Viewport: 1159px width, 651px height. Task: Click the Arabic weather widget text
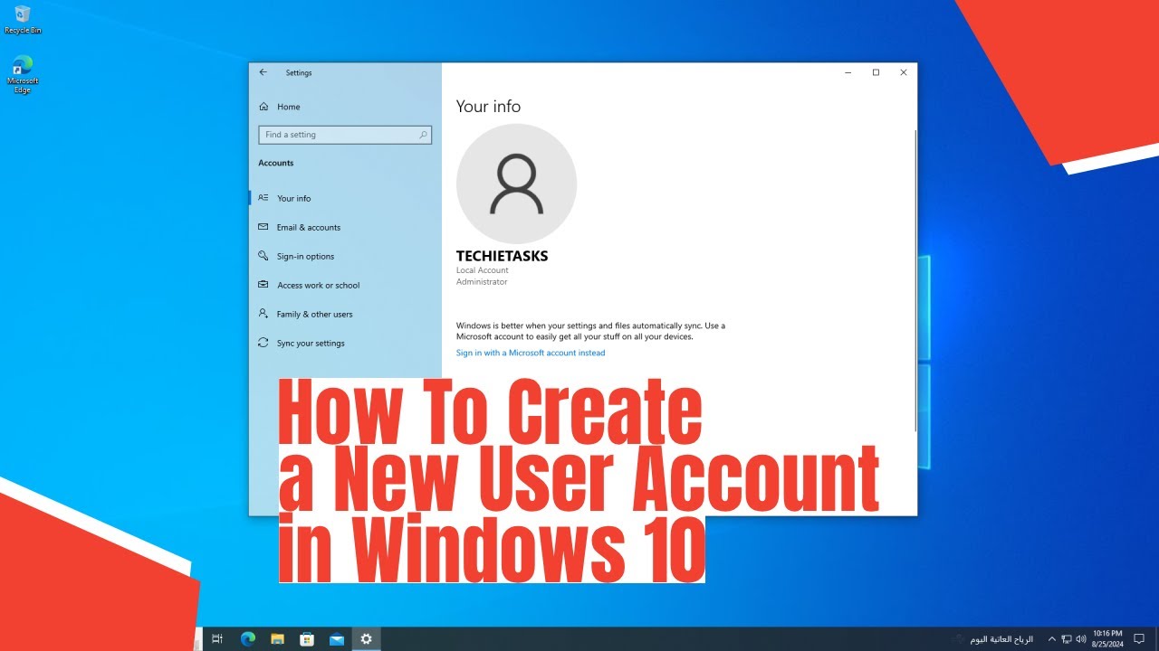[x=1001, y=638]
